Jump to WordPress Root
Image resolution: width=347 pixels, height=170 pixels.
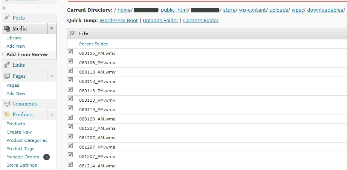pos(119,21)
